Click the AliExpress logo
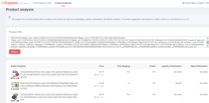The height and width of the screenshot is (103, 209). point(10,3)
